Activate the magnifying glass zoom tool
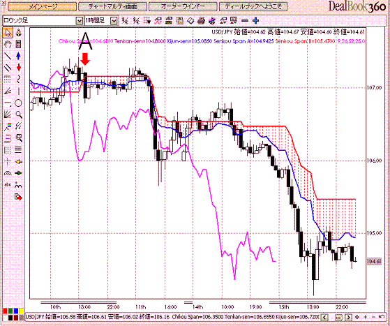This screenshot has height=326, width=390. coord(18,114)
